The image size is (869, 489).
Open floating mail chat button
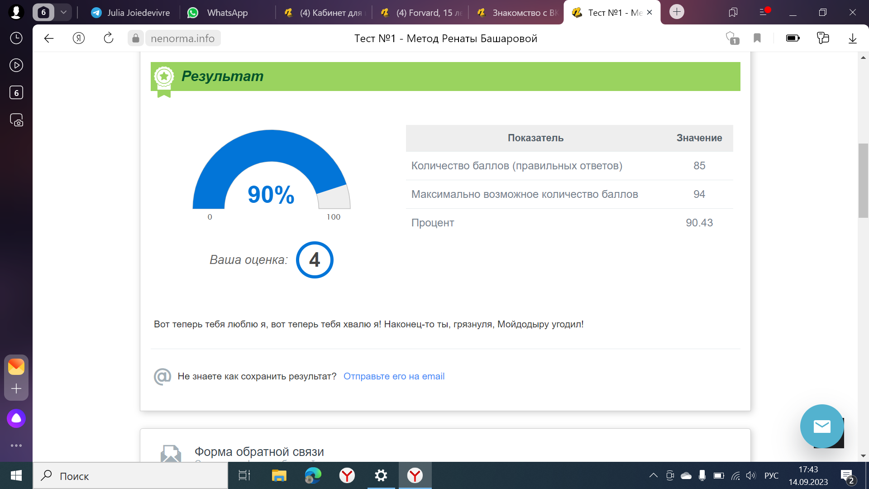coord(821,426)
